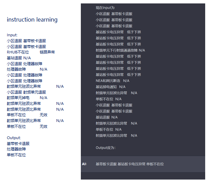Select the "Input:" label on the left
This screenshot has width=211, height=184.
coord(12,35)
